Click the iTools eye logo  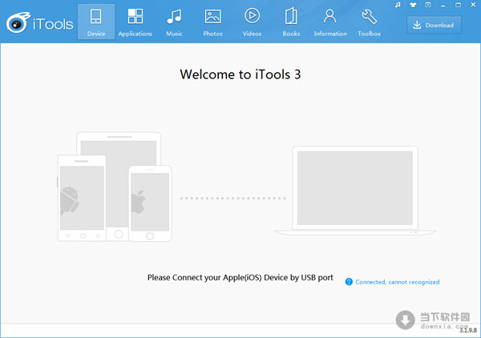coord(18,22)
